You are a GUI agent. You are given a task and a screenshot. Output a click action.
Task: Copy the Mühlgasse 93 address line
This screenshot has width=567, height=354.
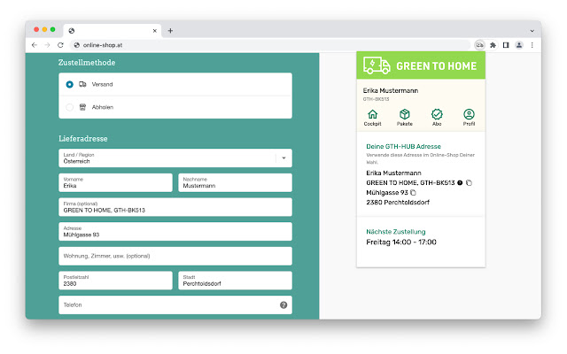413,193
